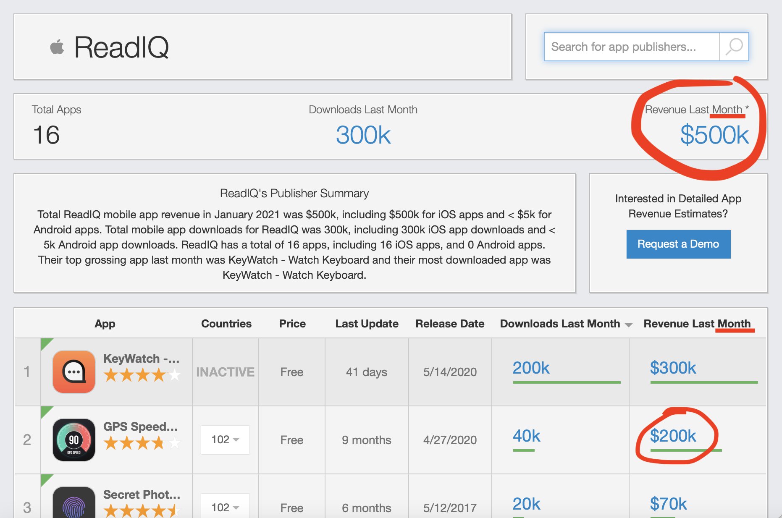Click the $500k Revenue Last Month total

714,135
